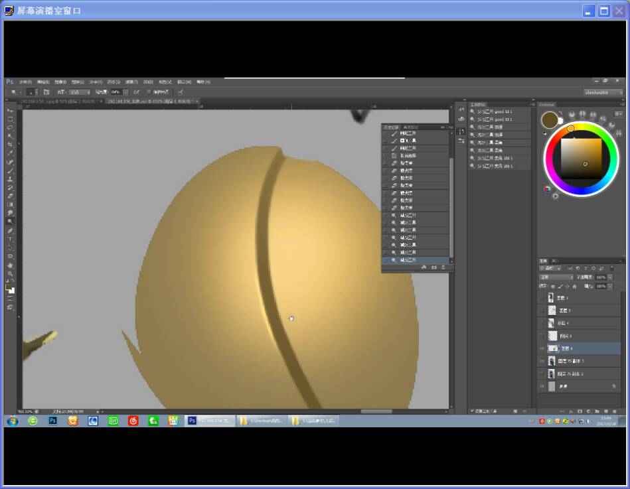630x489 pixels.
Task: Select the Move tool in the toolbox
Action: point(11,111)
